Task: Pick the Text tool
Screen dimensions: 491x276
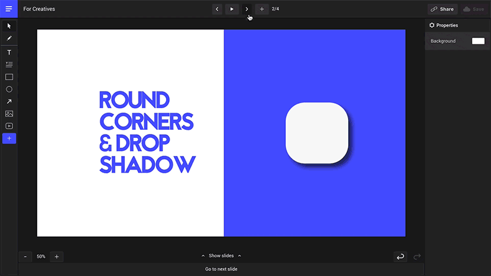Action: click(9, 53)
